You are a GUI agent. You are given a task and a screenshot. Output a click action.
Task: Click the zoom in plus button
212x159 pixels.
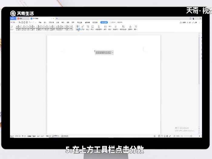[199, 136]
